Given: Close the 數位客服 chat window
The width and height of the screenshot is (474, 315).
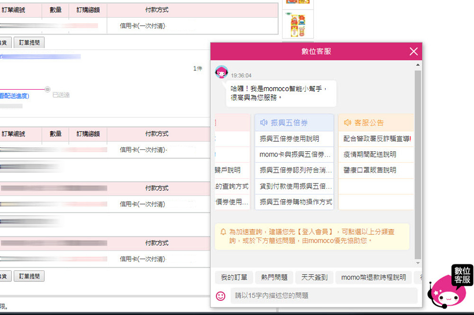Looking at the screenshot, I should pos(413,51).
